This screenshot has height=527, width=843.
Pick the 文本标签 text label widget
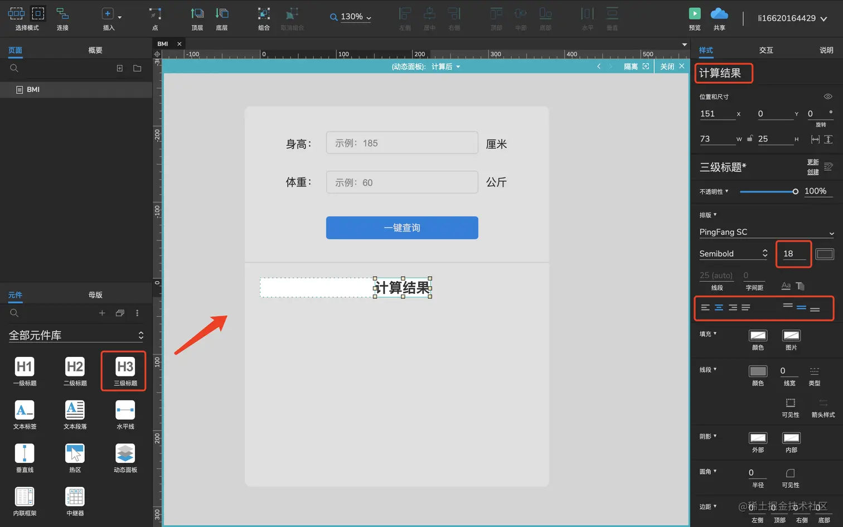click(x=25, y=410)
